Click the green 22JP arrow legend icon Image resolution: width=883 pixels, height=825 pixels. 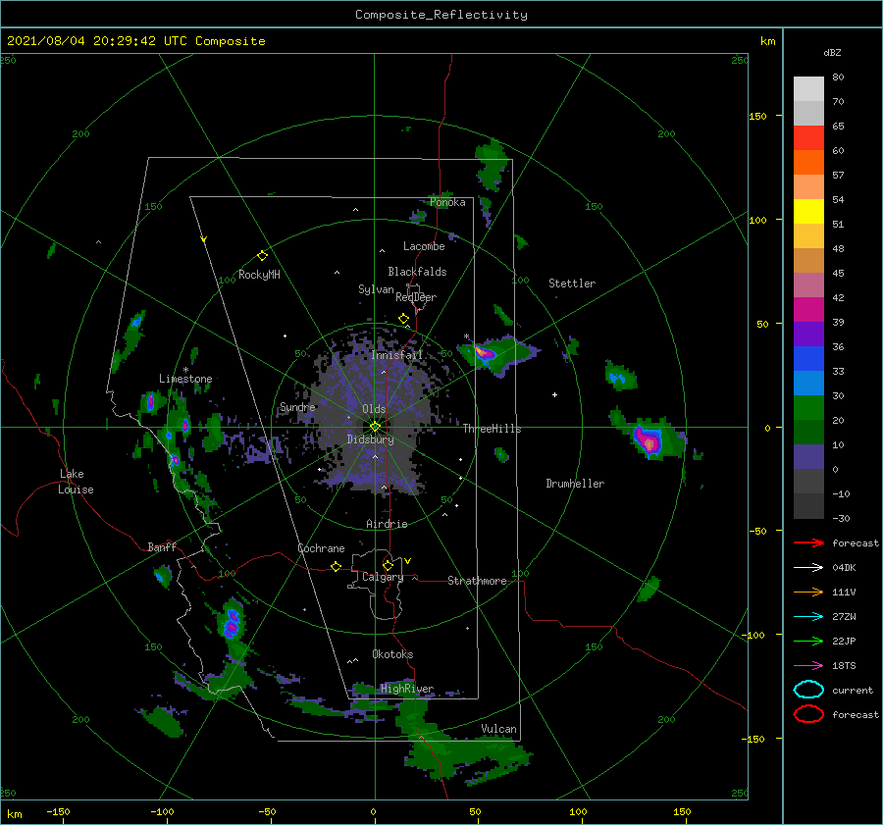click(808, 641)
